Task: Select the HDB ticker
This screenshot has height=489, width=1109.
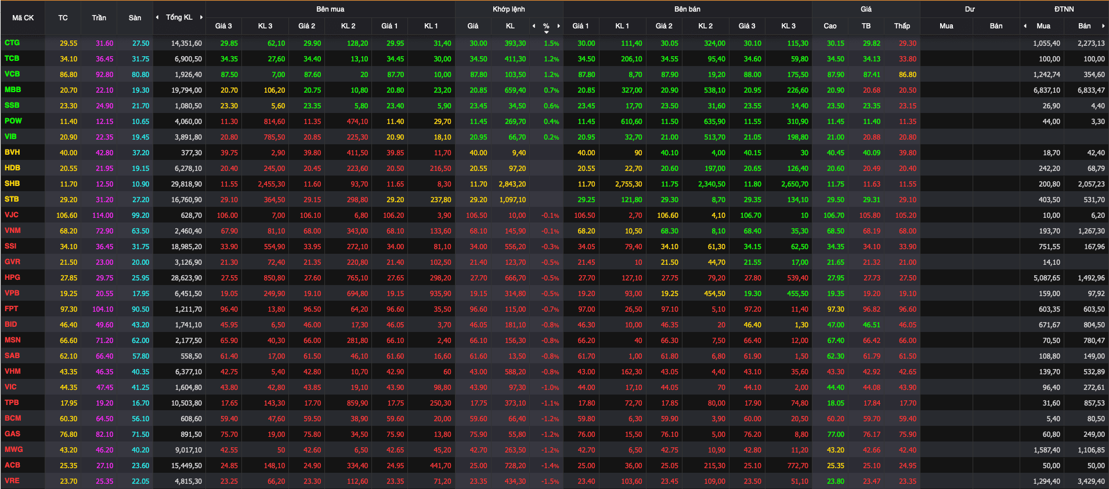Action: click(x=12, y=168)
